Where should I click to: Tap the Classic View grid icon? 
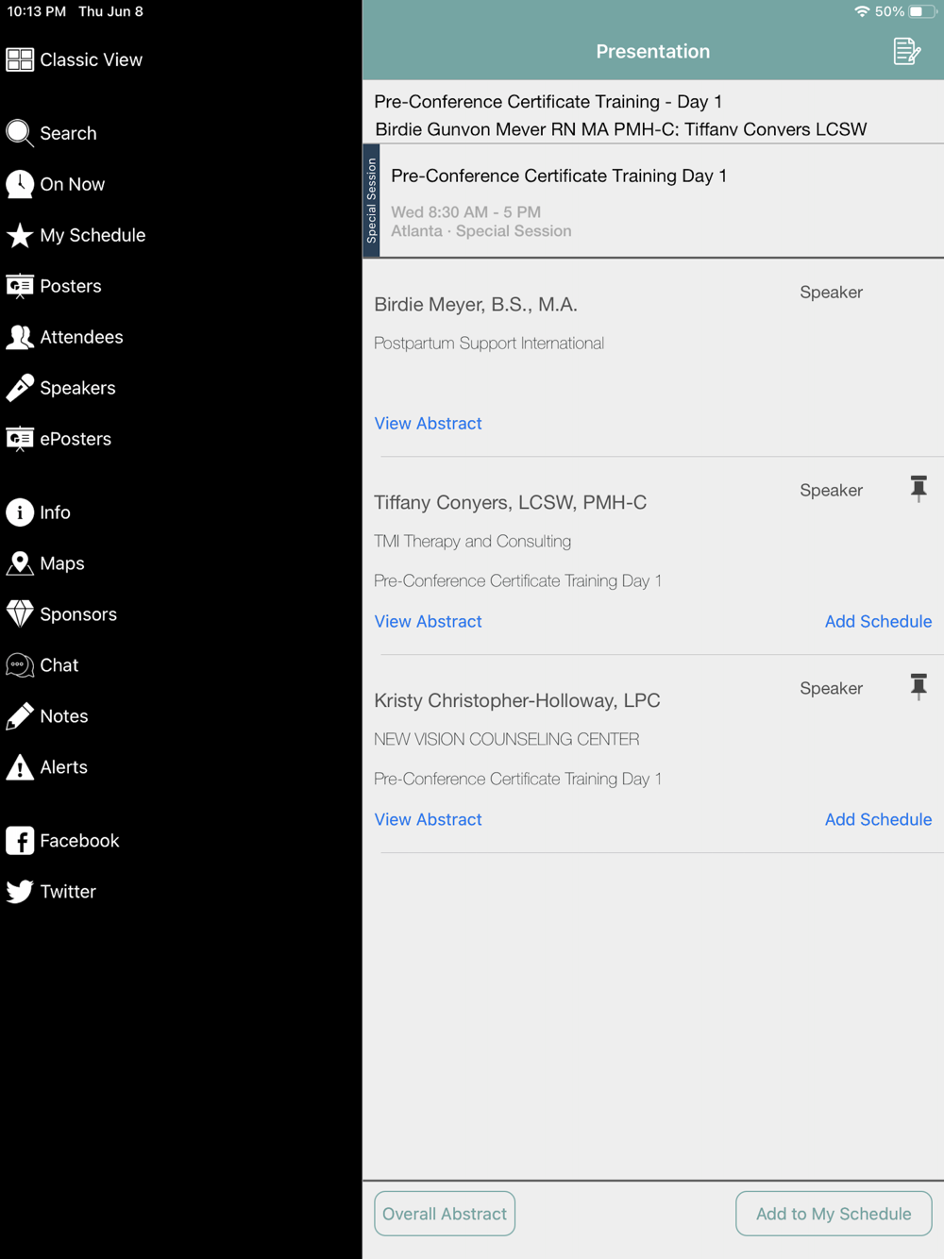click(20, 59)
